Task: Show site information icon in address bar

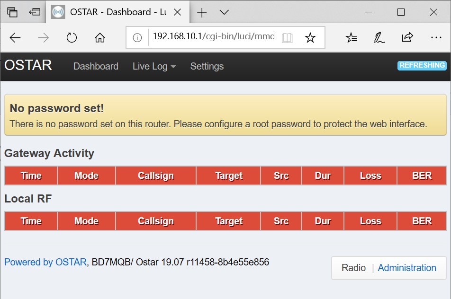Action: click(137, 38)
